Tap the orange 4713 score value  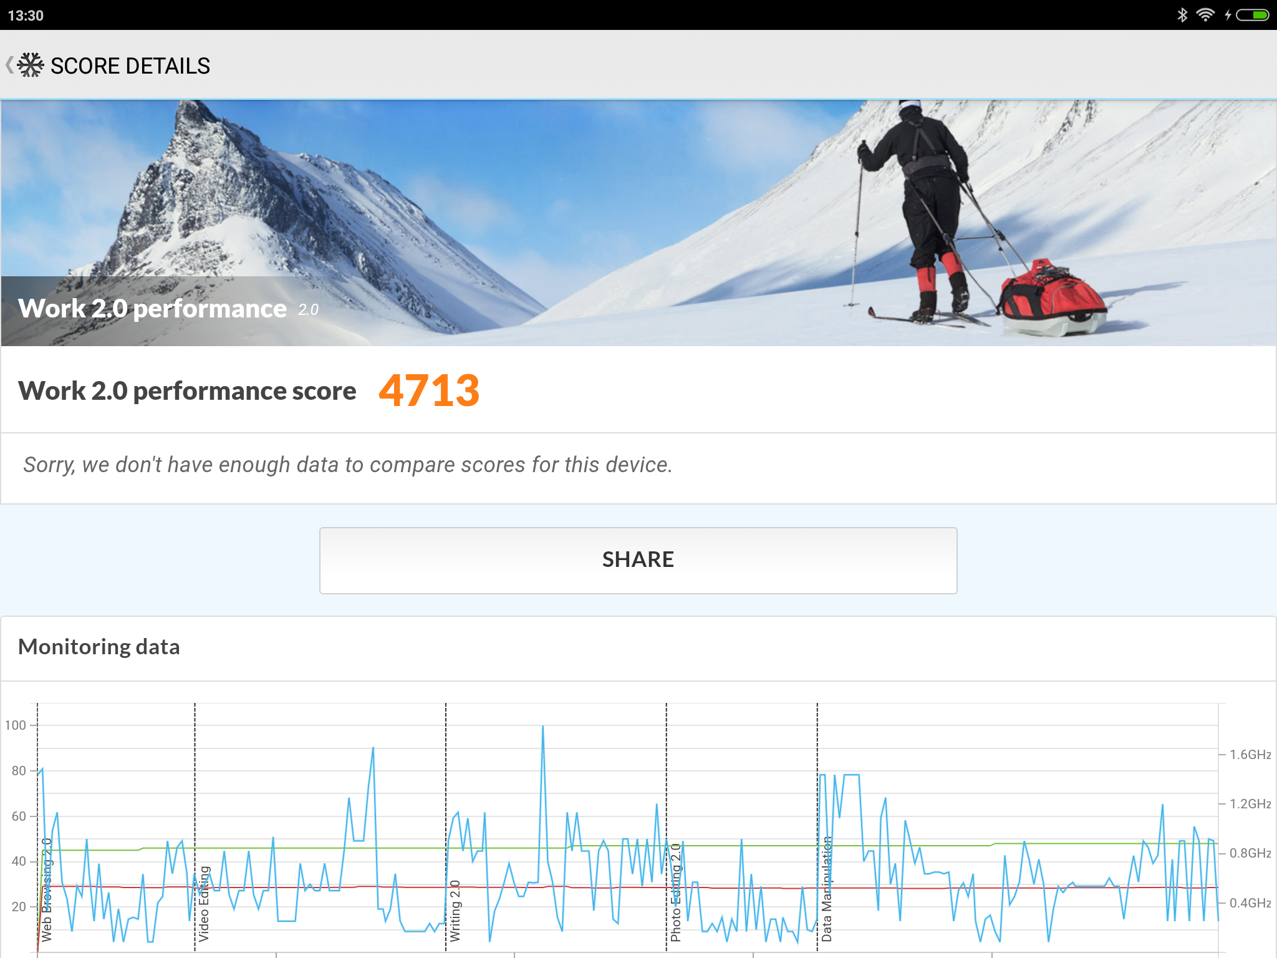click(429, 391)
